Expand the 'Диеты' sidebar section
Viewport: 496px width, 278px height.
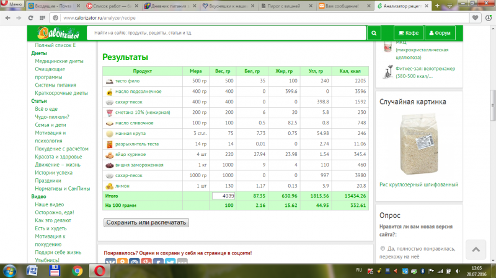click(38, 53)
